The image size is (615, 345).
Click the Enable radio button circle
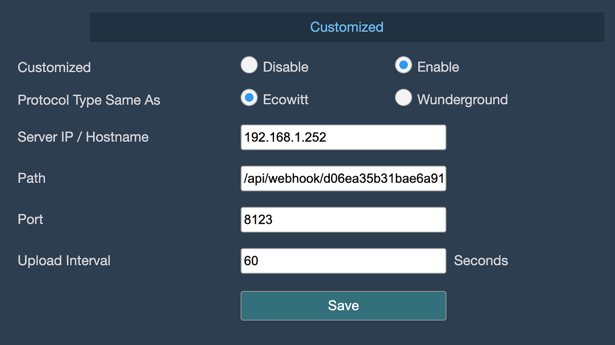[x=403, y=65]
